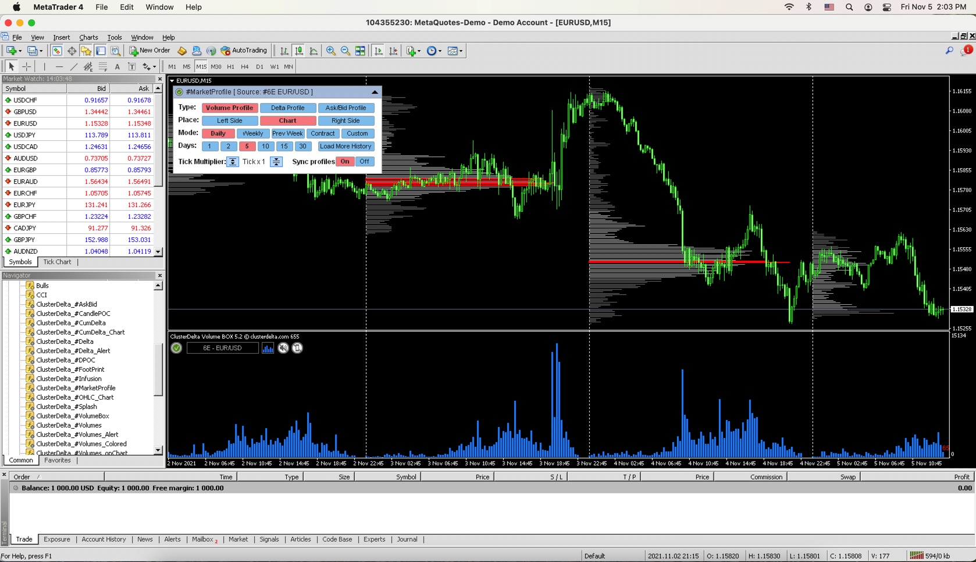This screenshot has width=976, height=562.
Task: Switch to the Account History tab
Action: tap(104, 539)
